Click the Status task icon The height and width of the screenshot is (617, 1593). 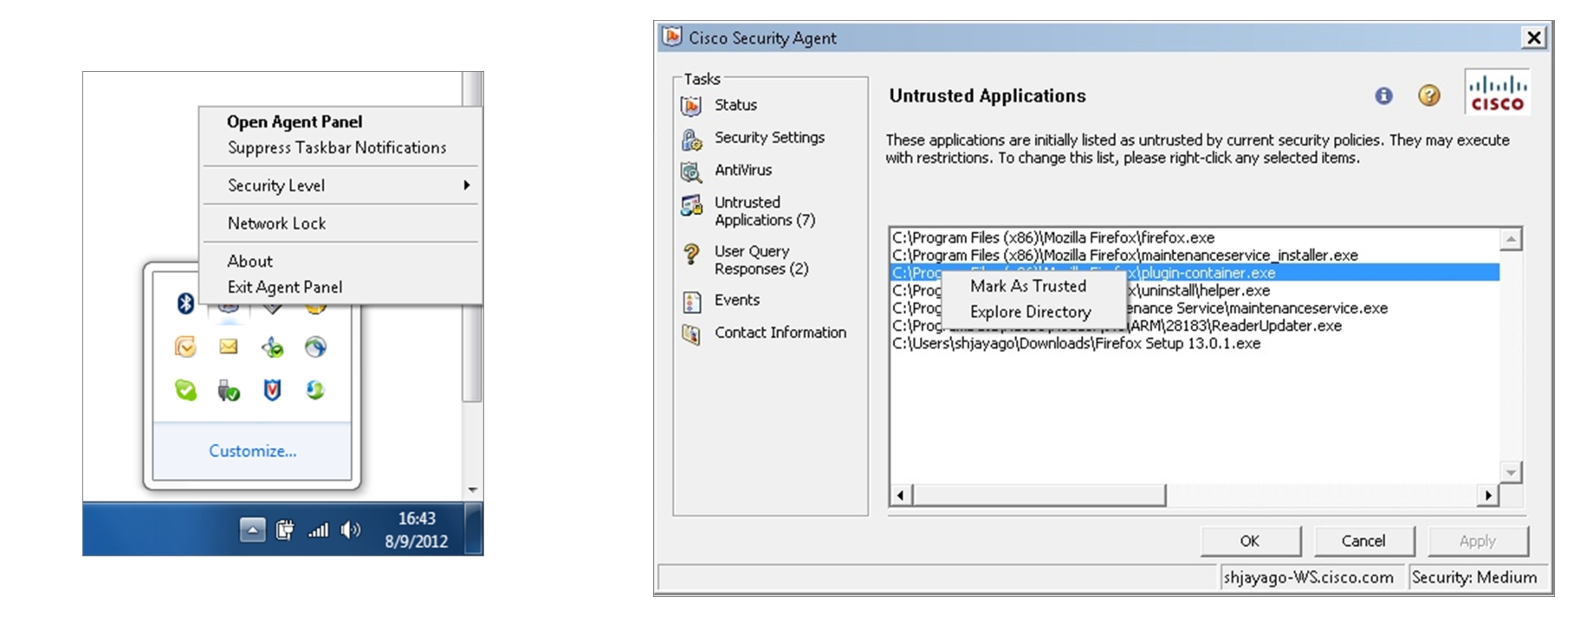691,106
